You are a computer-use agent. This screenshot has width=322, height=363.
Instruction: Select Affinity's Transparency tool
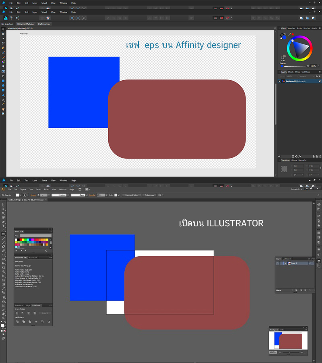3,67
